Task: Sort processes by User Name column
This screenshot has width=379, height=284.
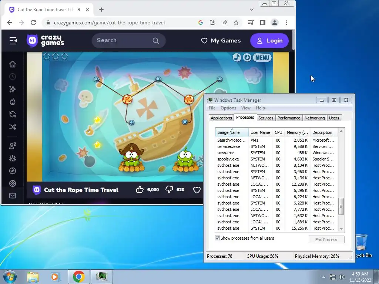Action: (260, 132)
